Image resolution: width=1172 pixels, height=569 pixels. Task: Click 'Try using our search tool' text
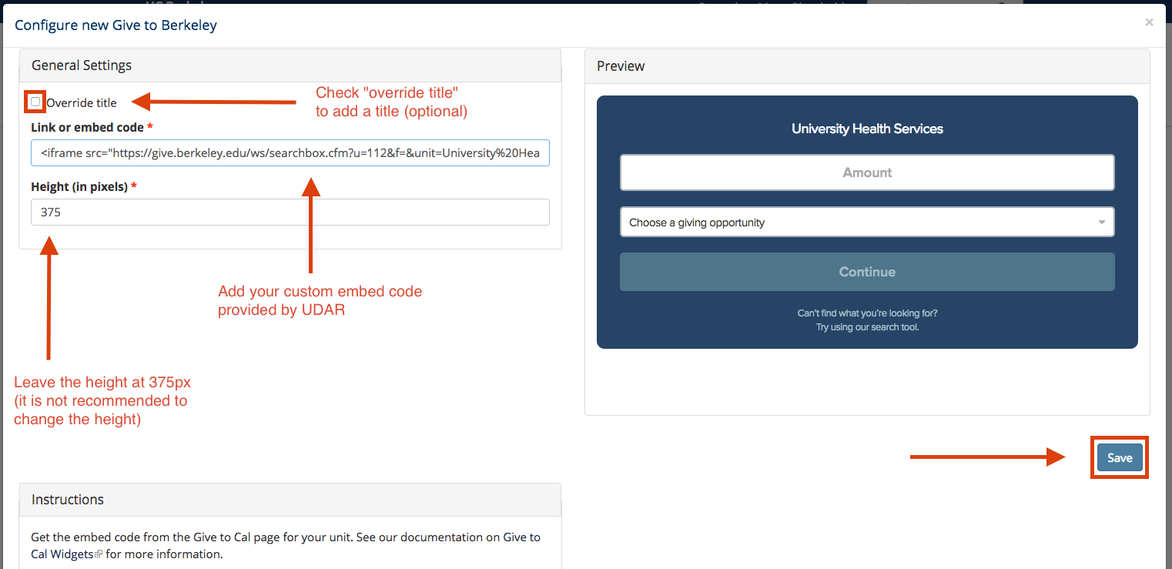click(867, 327)
